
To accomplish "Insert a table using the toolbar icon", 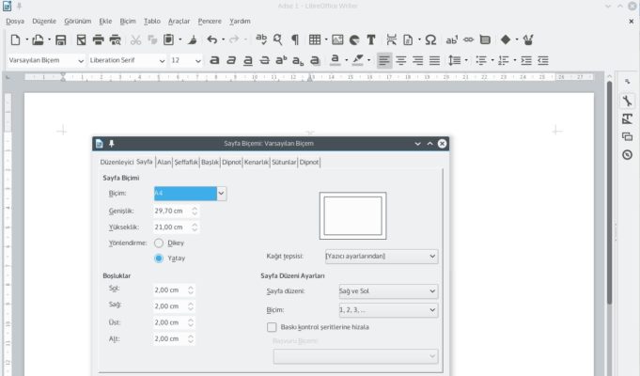I will [x=314, y=39].
